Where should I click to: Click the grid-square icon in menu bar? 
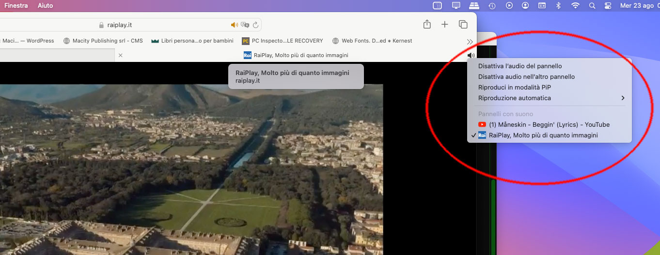438,5
